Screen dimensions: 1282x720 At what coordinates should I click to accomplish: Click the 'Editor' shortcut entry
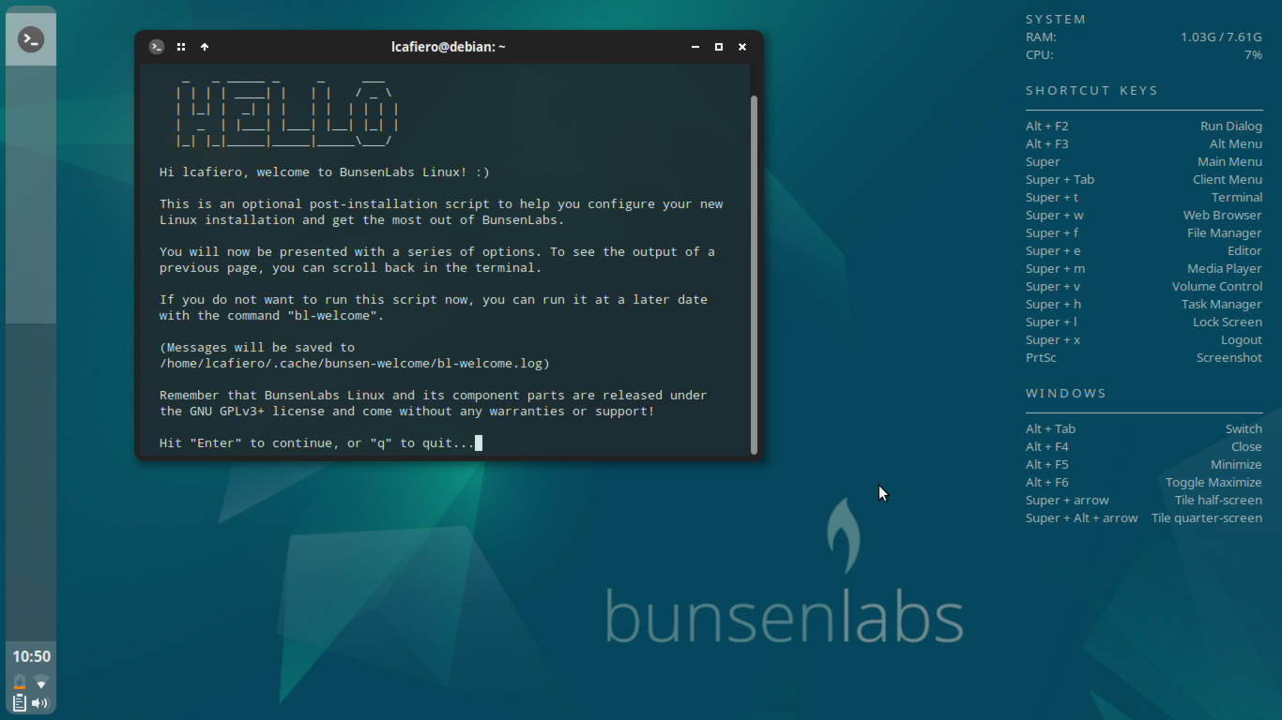pos(1244,251)
